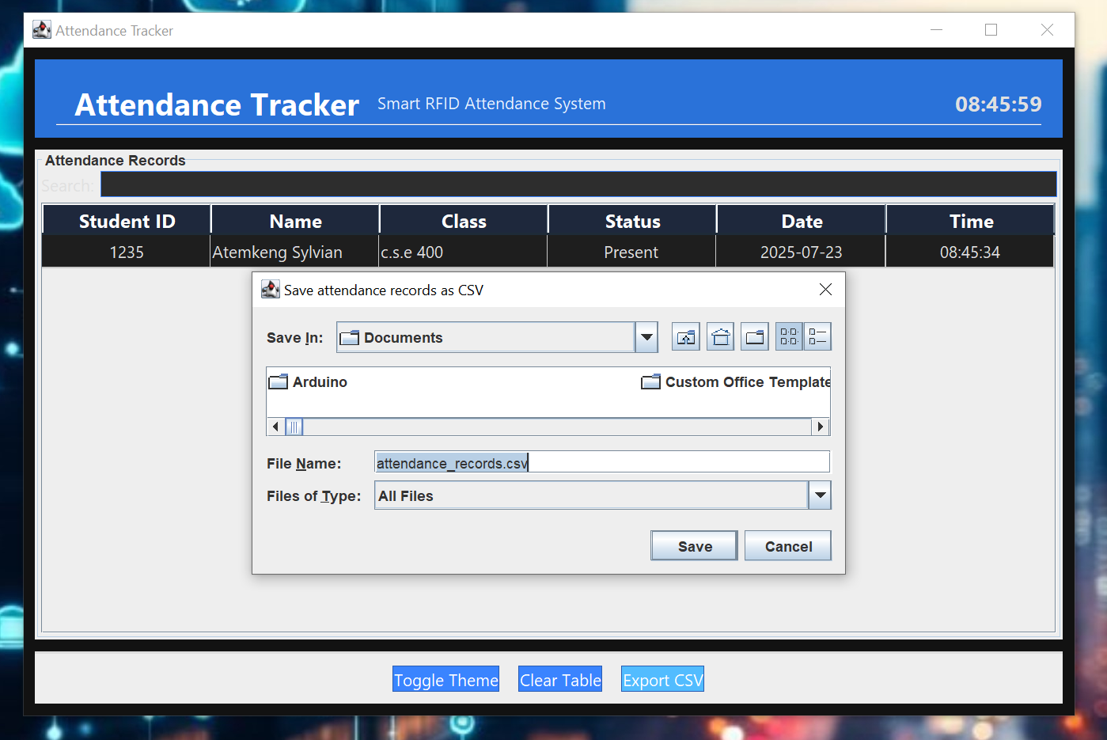Click the left scroll arrow in file list

[x=275, y=427]
